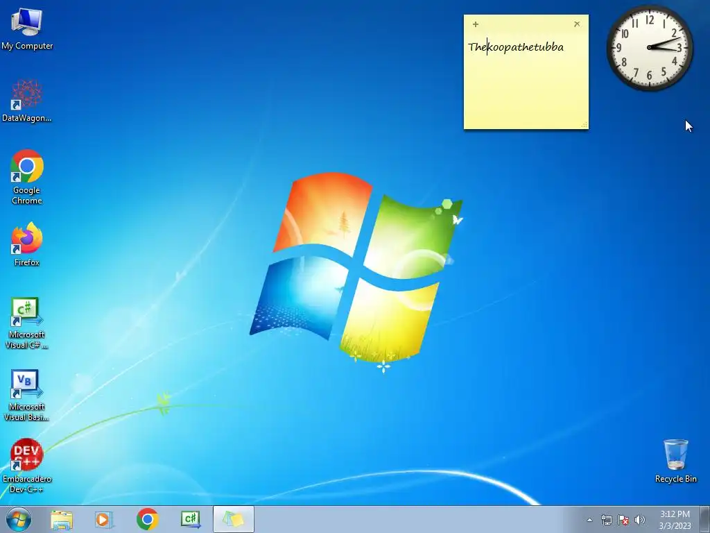710x533 pixels.
Task: Select the My Computer desktop icon
Action: click(x=27, y=29)
